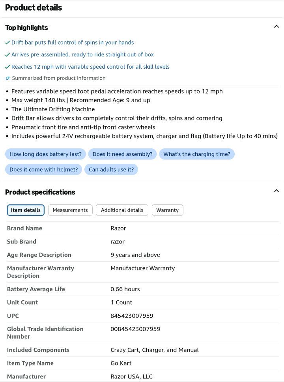
Task: Click the Top highlights heading
Action: [x=26, y=28]
